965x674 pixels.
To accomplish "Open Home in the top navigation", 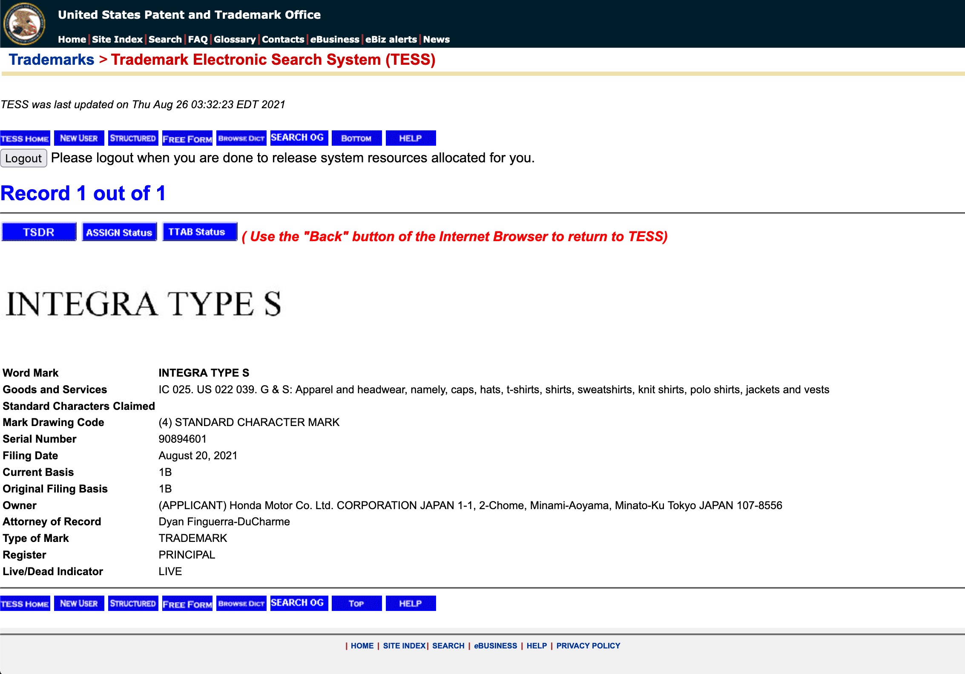I will [x=72, y=39].
